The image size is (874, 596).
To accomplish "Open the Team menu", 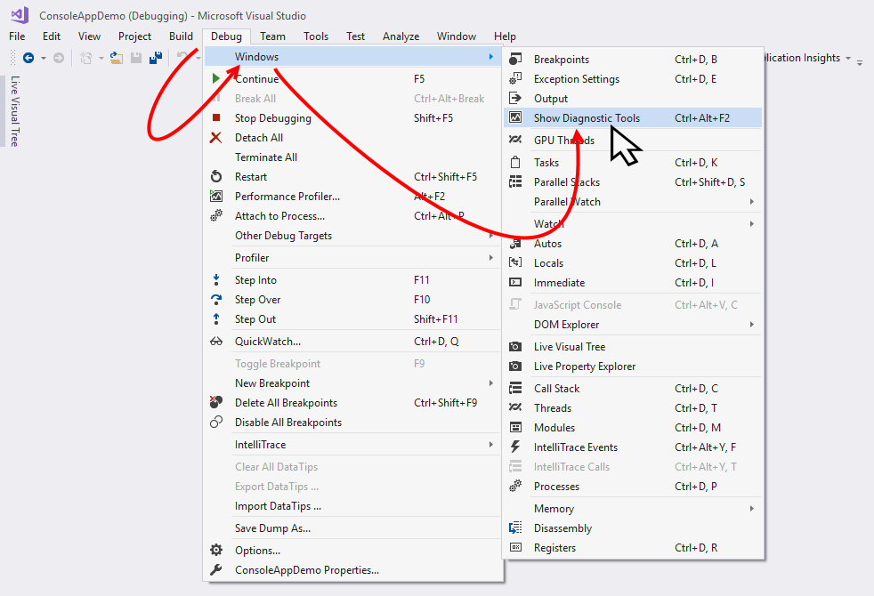I will [272, 36].
